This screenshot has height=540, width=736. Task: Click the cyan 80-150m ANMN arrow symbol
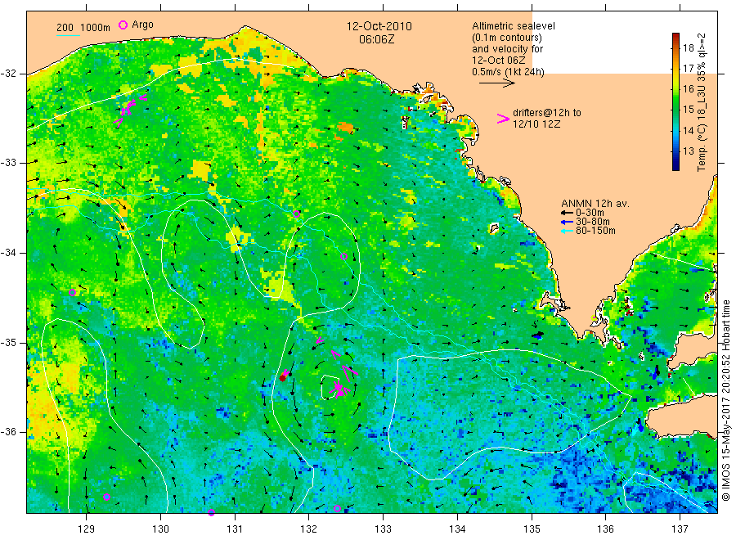pos(568,231)
